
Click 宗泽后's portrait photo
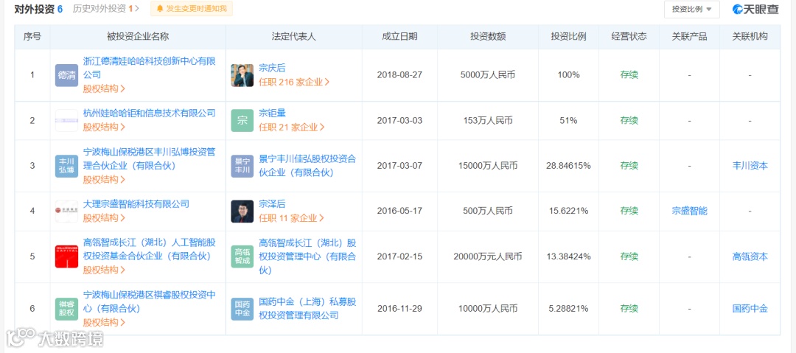242,212
